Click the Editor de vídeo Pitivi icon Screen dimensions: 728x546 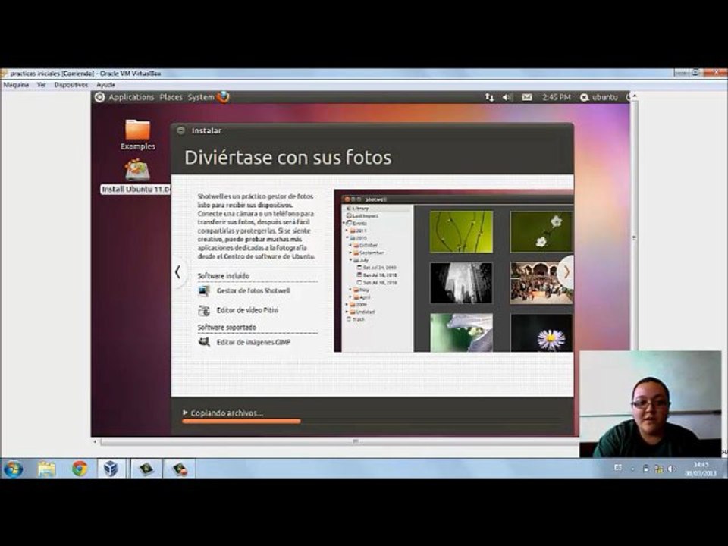point(204,311)
